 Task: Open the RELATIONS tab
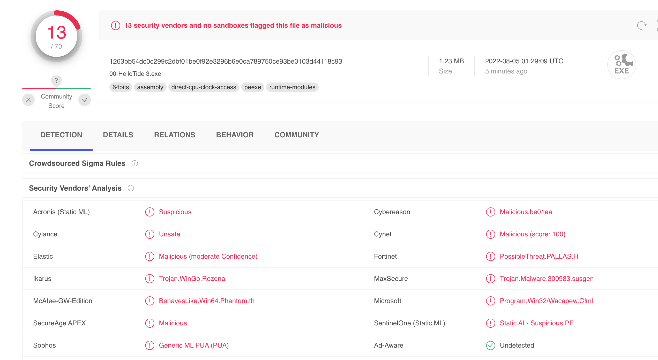pos(175,135)
